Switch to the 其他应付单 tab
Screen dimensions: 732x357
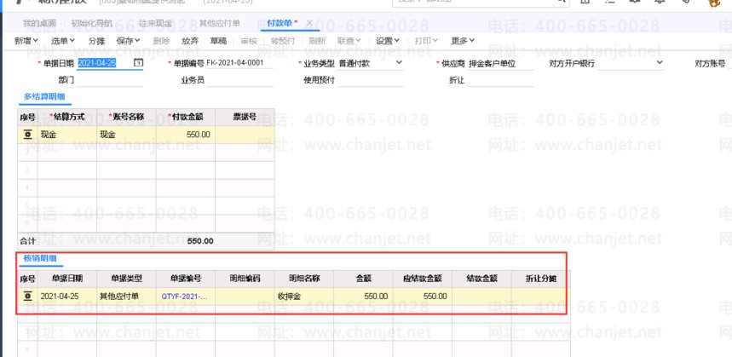(x=219, y=23)
